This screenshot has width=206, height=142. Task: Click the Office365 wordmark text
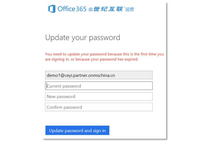click(72, 9)
